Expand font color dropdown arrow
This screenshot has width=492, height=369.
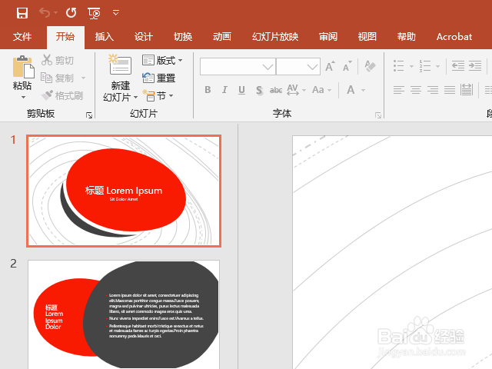(364, 91)
